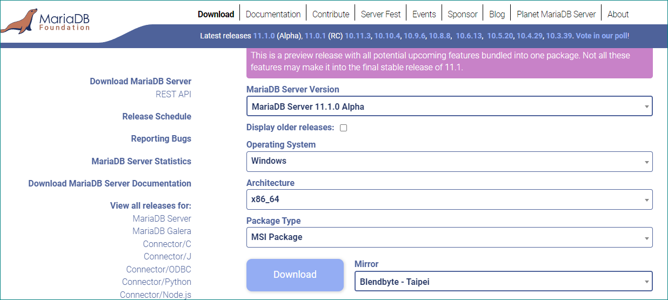
Task: View releases for Connector/Python
Action: tap(157, 282)
